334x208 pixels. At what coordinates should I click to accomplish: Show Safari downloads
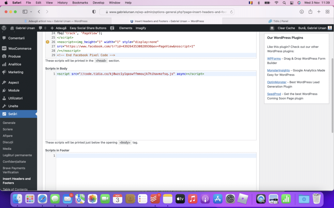point(302,12)
